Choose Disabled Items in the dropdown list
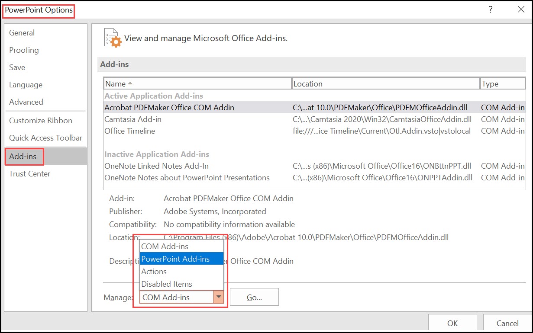Viewport: 533px width, 333px height. tap(181, 284)
